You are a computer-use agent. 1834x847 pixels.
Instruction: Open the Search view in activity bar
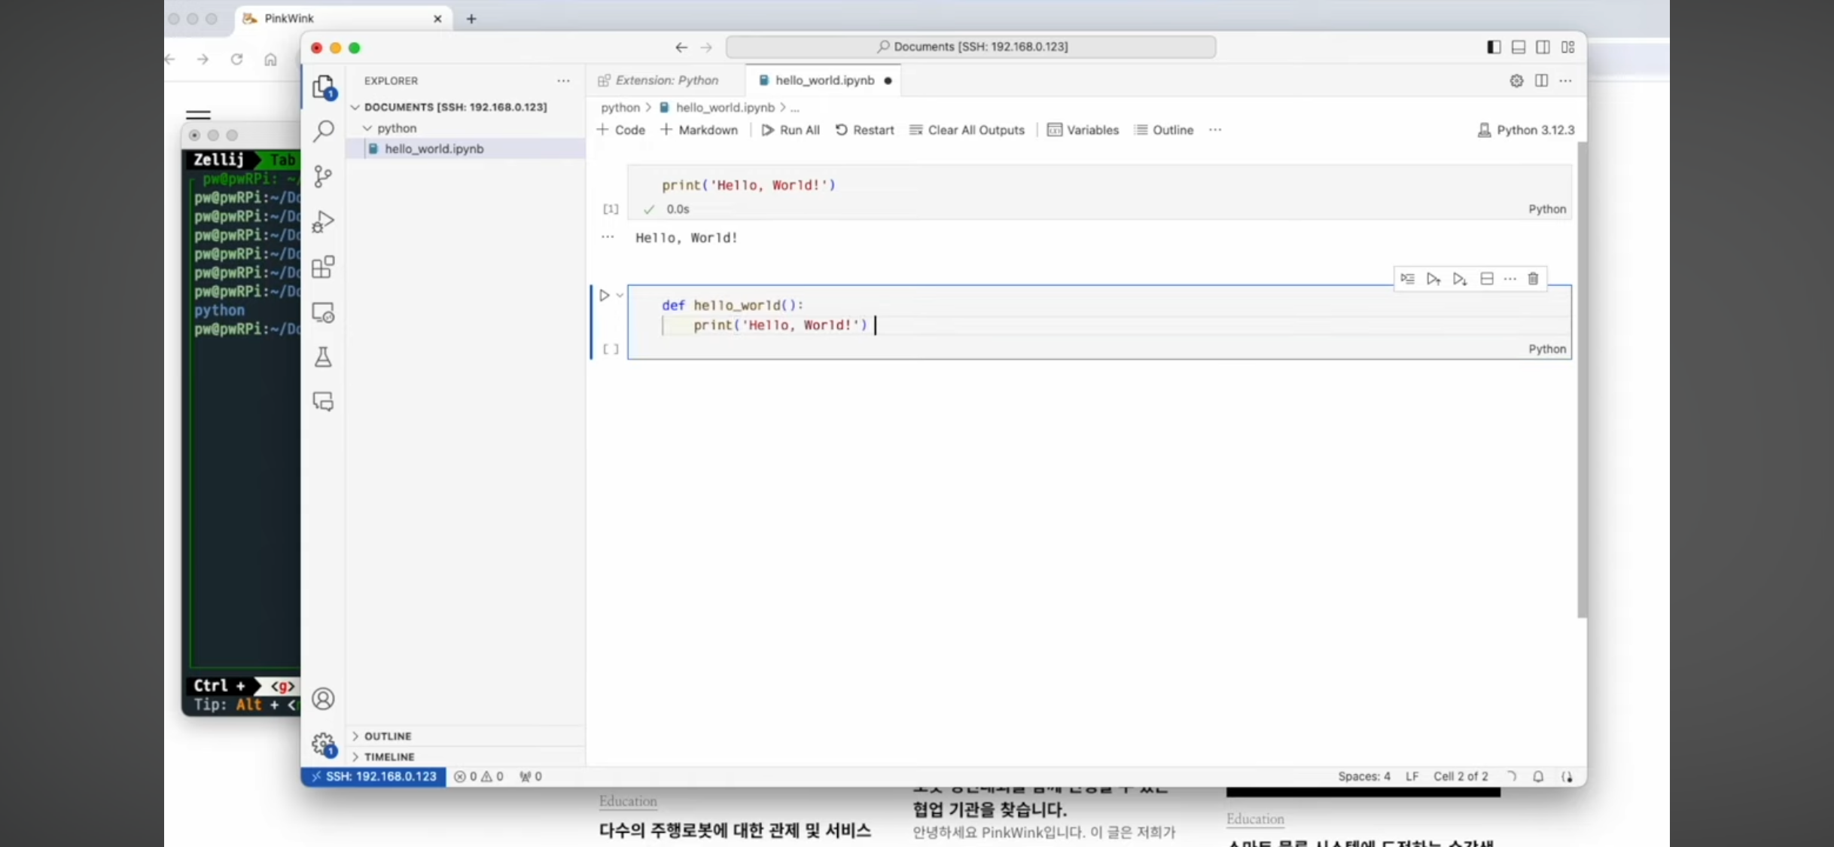[x=324, y=131]
